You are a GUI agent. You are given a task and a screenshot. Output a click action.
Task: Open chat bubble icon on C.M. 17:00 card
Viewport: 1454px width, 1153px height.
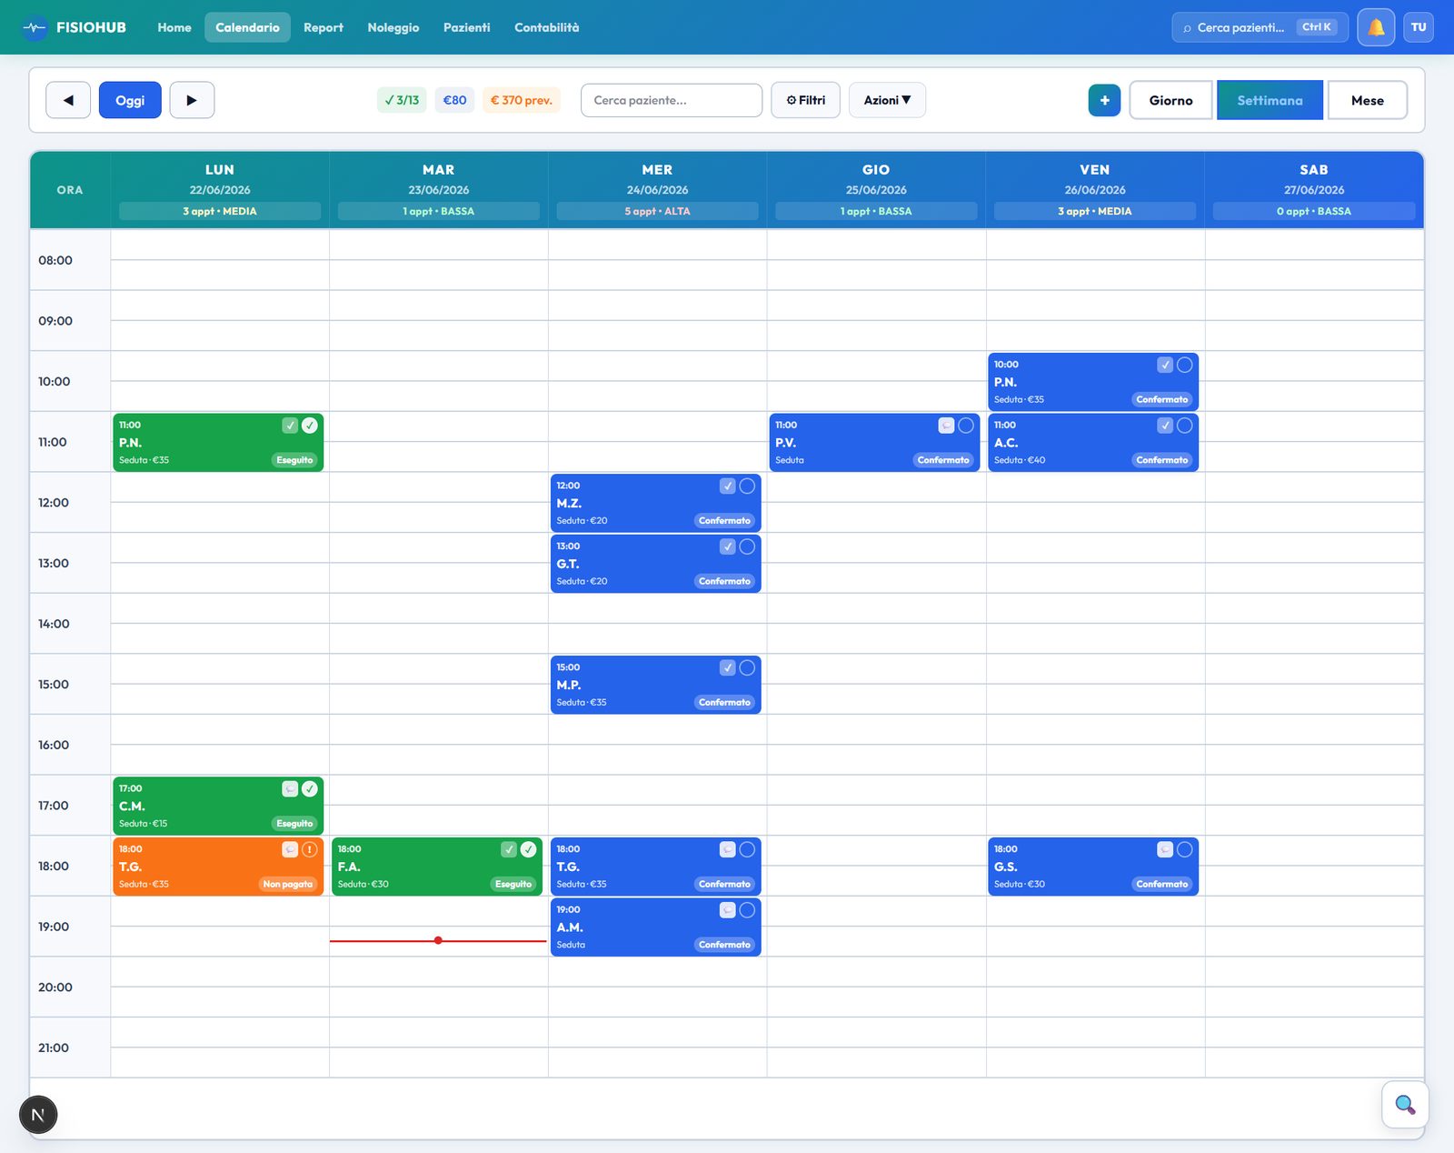coord(290,788)
